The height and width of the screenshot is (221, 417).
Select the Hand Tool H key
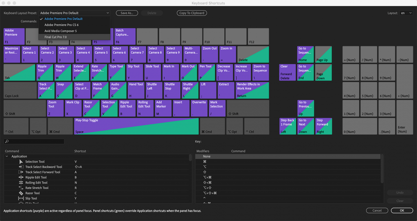click(136, 90)
